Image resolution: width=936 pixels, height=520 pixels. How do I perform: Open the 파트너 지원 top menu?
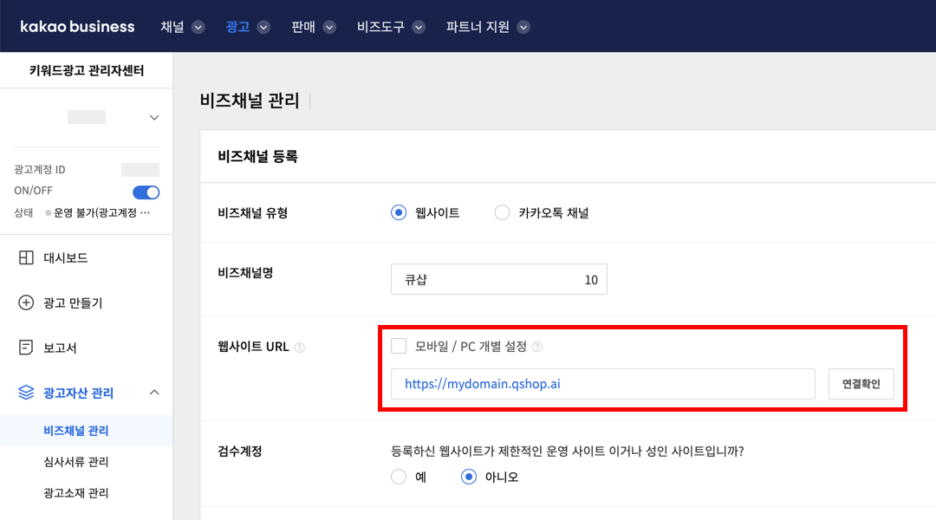click(478, 27)
